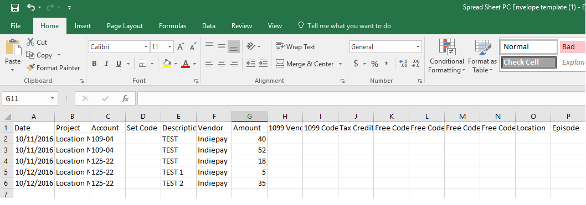Select the Format Painter brush
Screen dimensions: 586x205
point(53,68)
